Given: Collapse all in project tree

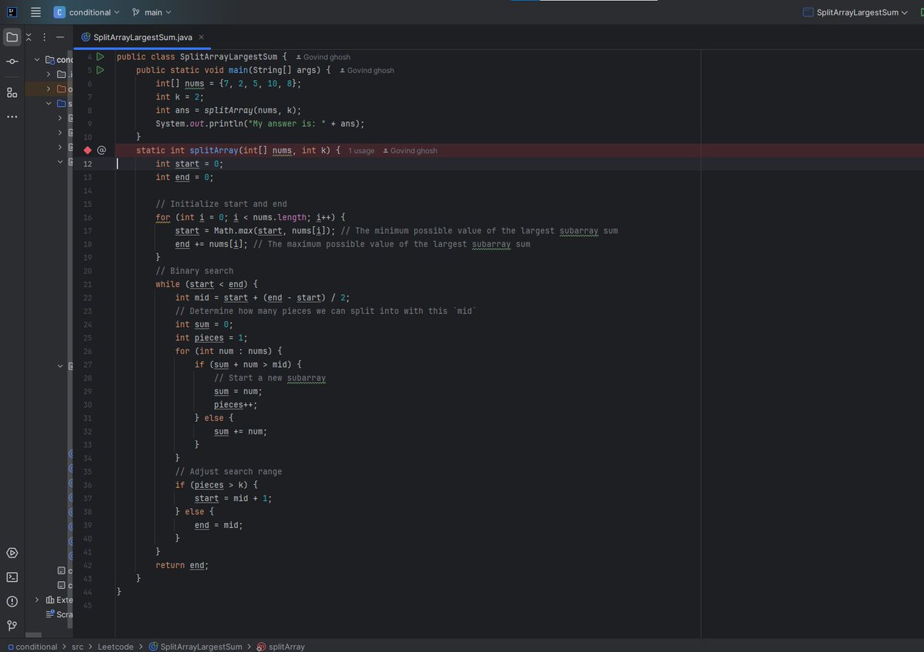Looking at the screenshot, I should [x=29, y=37].
